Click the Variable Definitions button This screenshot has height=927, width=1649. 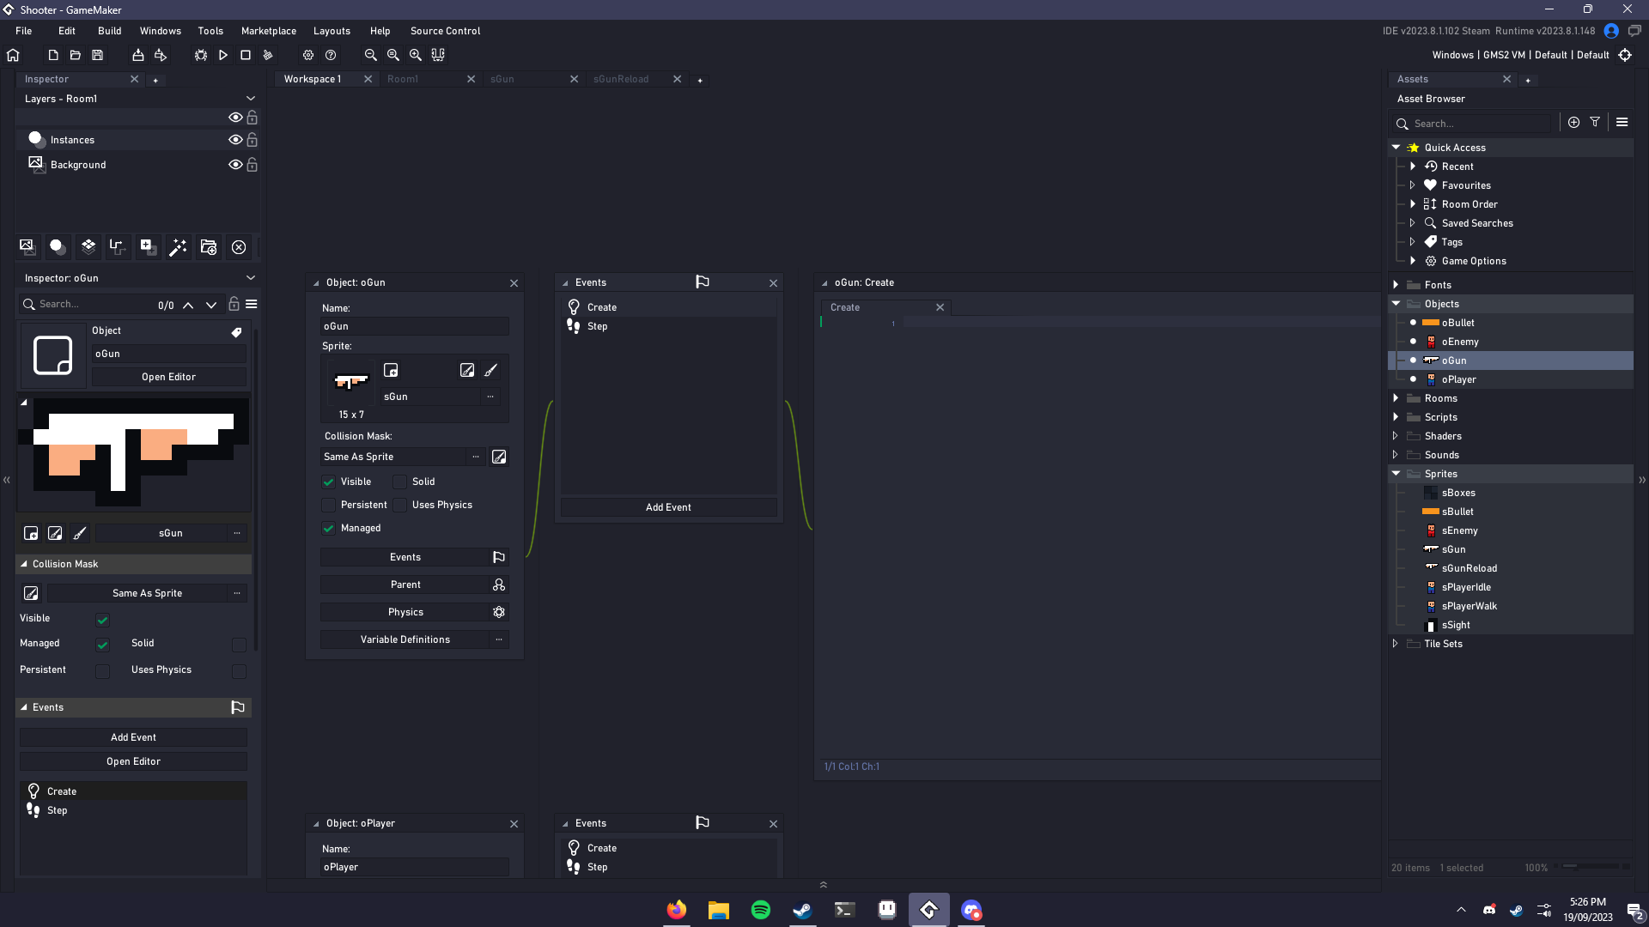pyautogui.click(x=405, y=639)
